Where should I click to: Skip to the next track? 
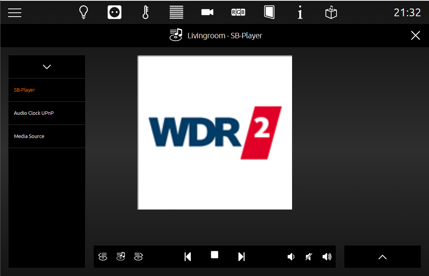pos(241,257)
